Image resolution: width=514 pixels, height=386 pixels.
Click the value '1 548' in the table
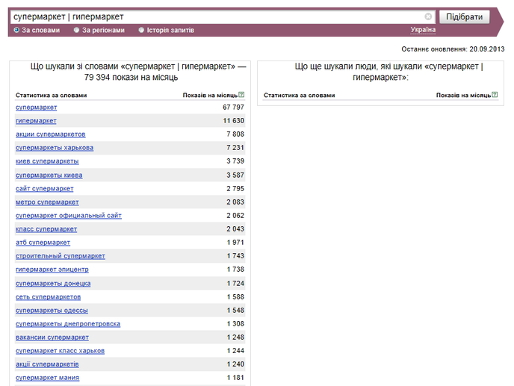click(x=235, y=311)
